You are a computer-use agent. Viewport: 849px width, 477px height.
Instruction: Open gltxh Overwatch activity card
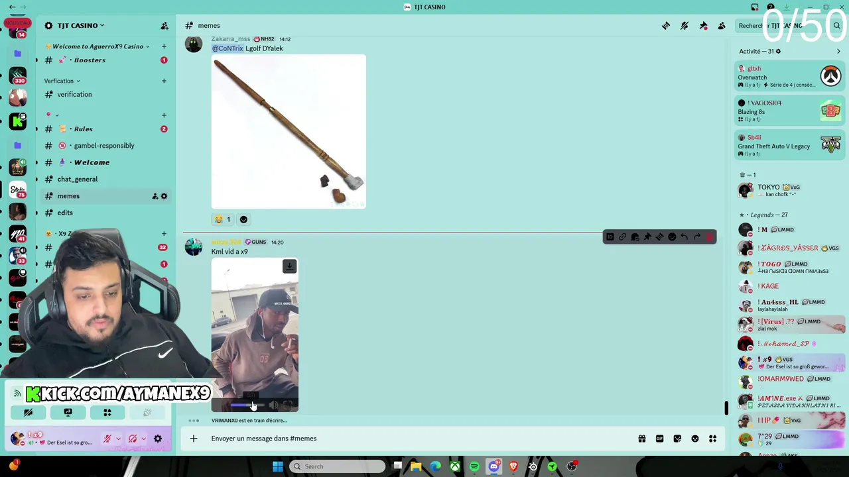tap(789, 77)
